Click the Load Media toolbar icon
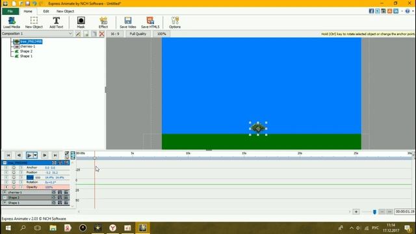The width and height of the screenshot is (416, 234). [12, 23]
